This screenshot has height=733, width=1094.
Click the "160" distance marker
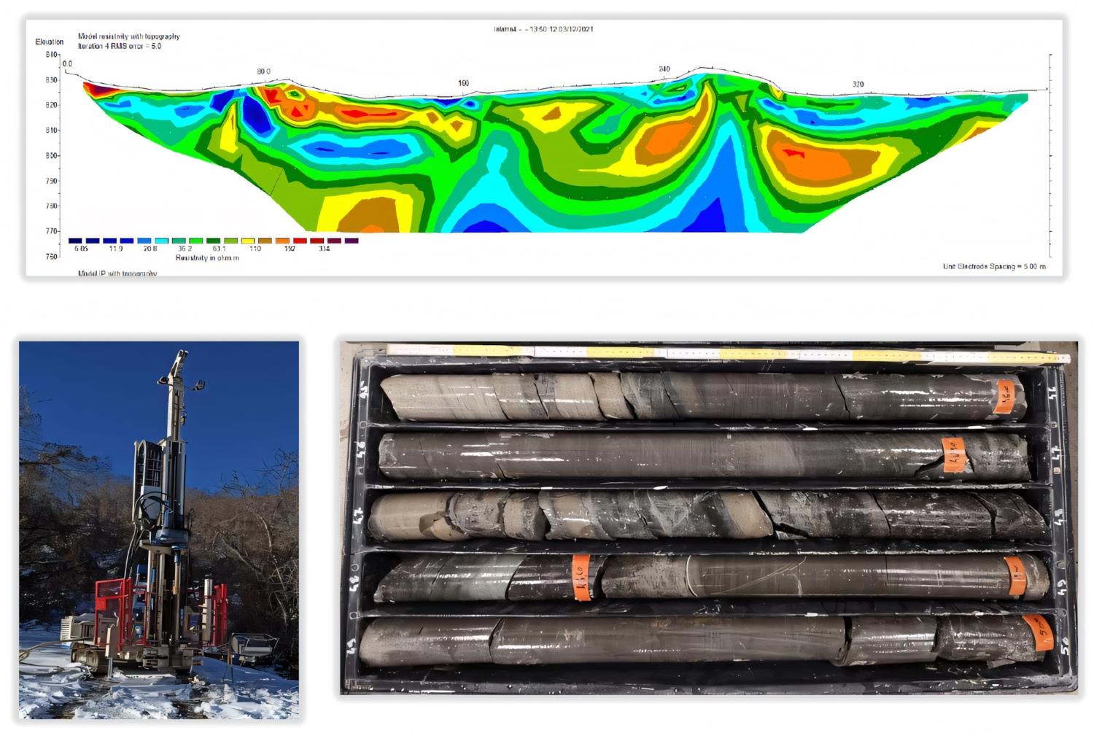(x=463, y=83)
